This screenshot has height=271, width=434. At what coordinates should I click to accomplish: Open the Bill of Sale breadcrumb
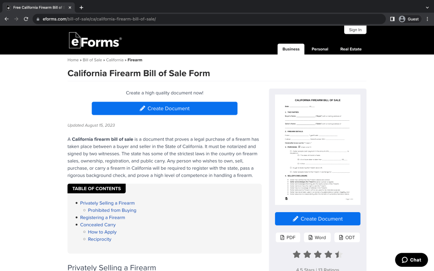92,60
